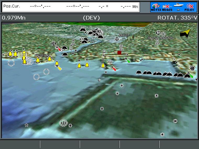Click the white boat icon in status panel
This screenshot has width=199, height=149.
[x=178, y=5]
